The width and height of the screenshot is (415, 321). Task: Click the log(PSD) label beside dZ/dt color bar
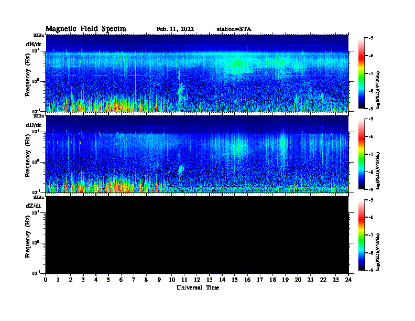pyautogui.click(x=378, y=252)
